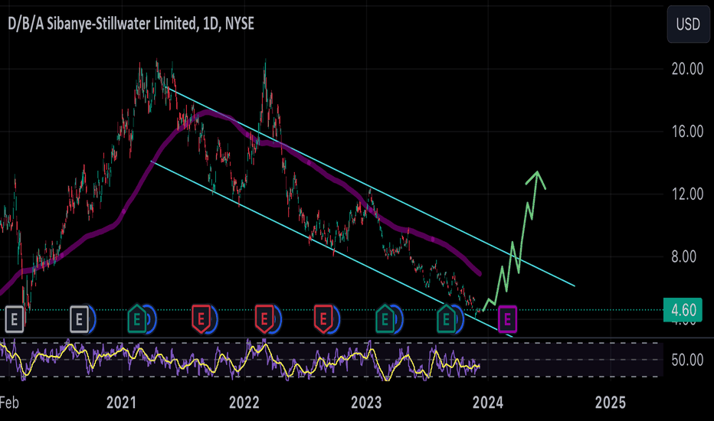This screenshot has height=421, width=714.
Task: Open the red earnings marker in mid 2022
Action: (x=323, y=319)
